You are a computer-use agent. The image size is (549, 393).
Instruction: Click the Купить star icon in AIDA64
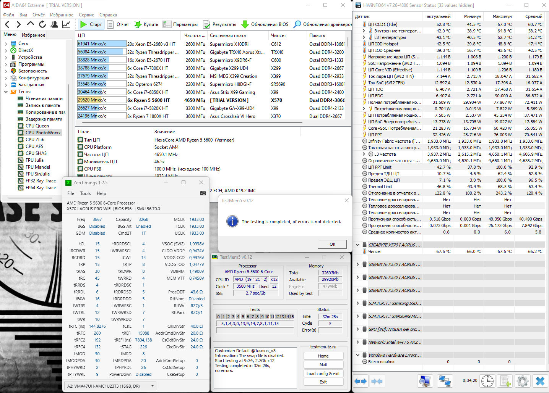click(x=146, y=24)
